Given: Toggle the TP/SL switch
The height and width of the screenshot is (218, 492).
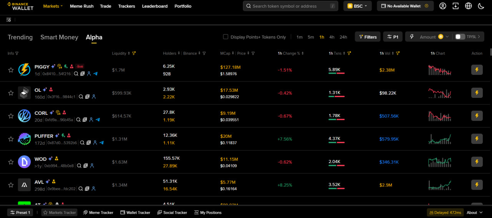Looking at the screenshot, I should pos(460,37).
